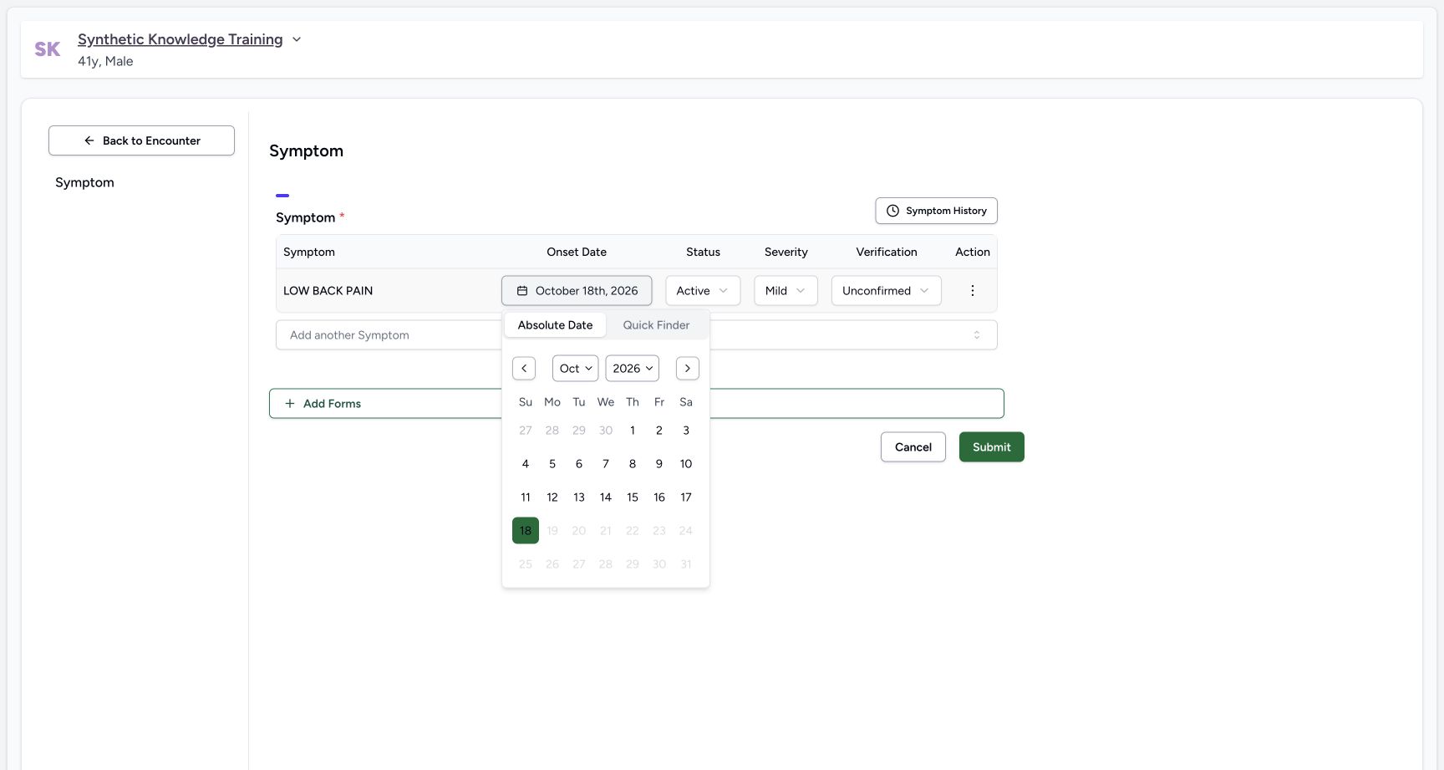Screen dimensions: 1444x770
Task: Pick day 14 in the calendar
Action: coord(606,497)
